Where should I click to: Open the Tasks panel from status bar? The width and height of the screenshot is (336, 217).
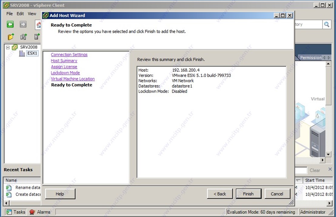[16, 212]
